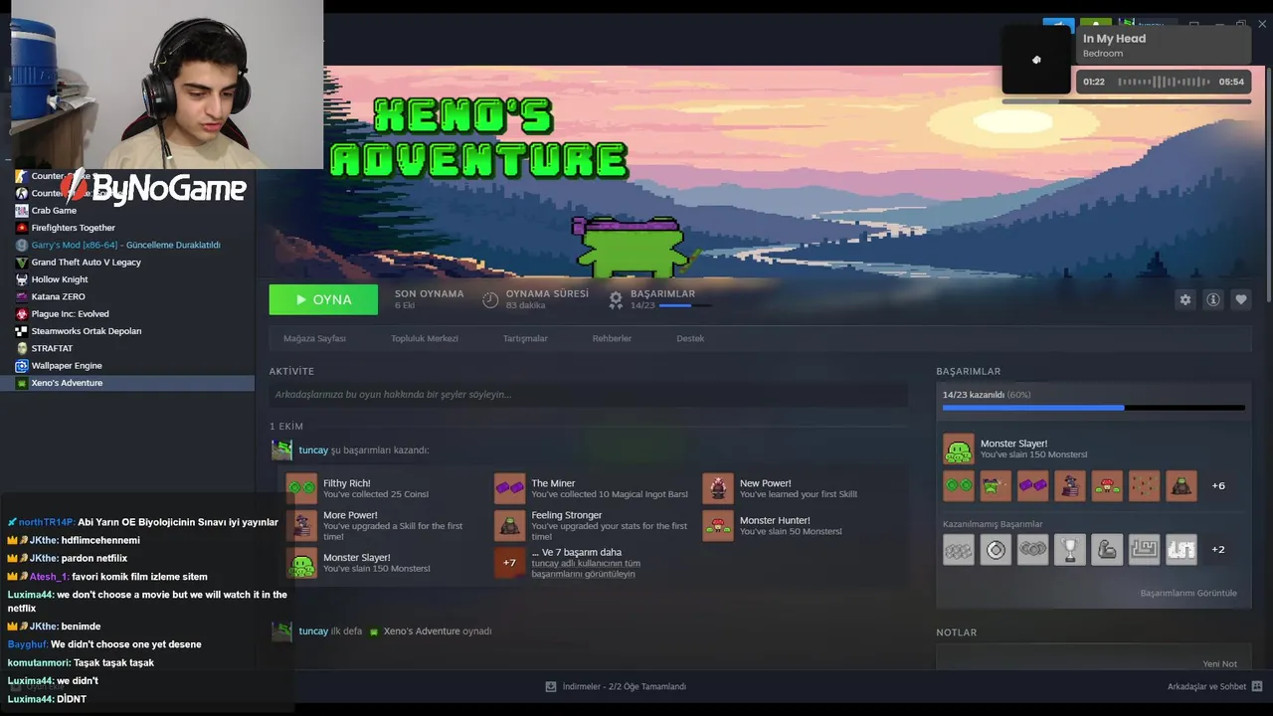Open the Destek tab
Screen dimensions: 1273x716
point(690,338)
